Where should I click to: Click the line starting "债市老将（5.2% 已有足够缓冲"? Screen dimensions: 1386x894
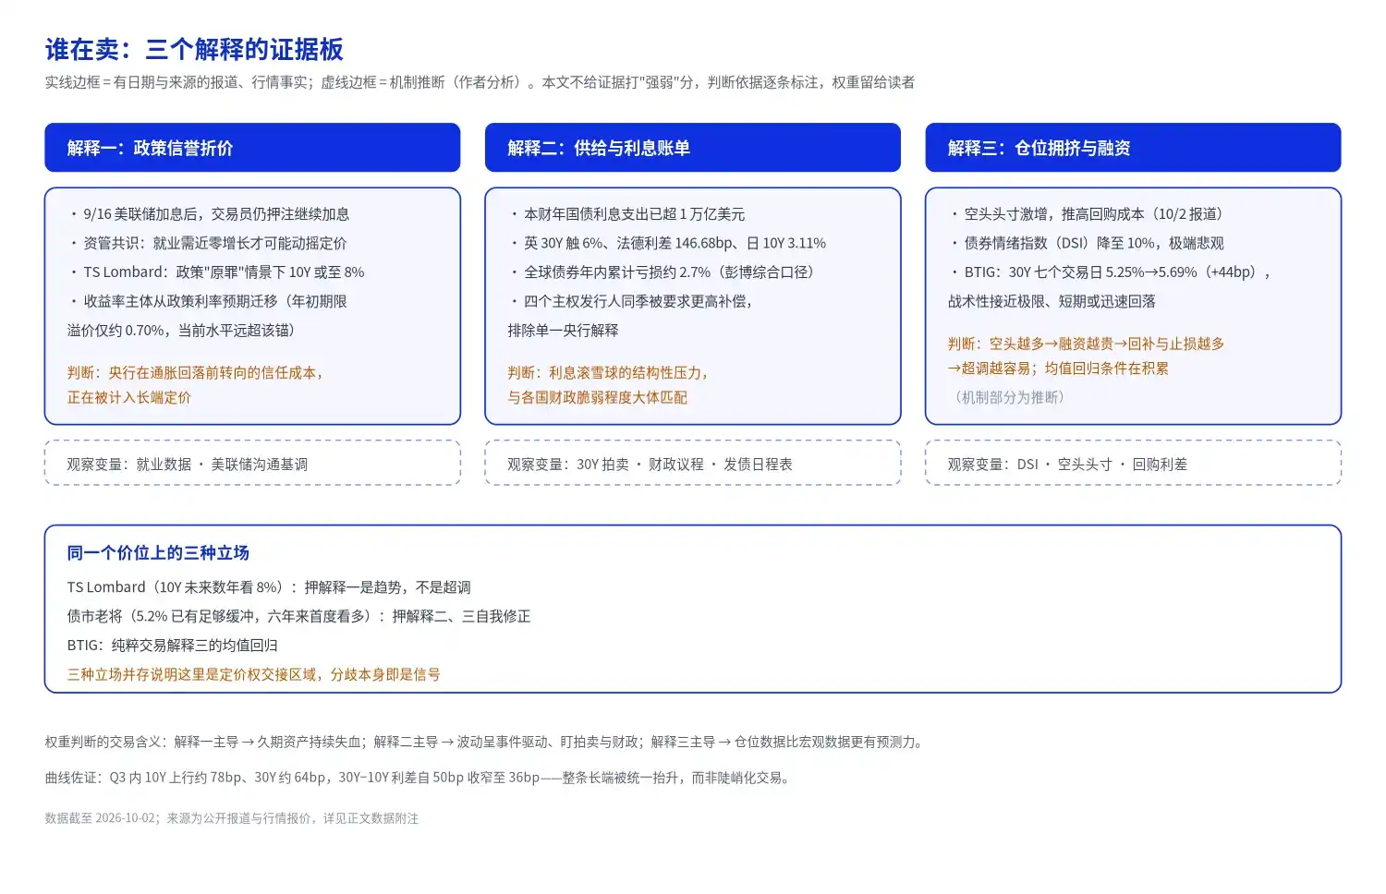[298, 616]
